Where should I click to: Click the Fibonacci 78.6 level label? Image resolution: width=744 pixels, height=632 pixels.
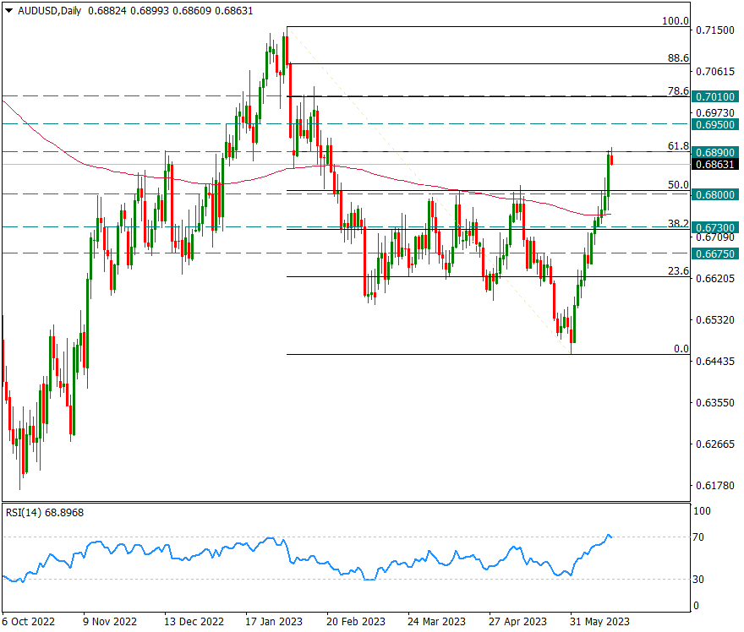pyautogui.click(x=678, y=90)
